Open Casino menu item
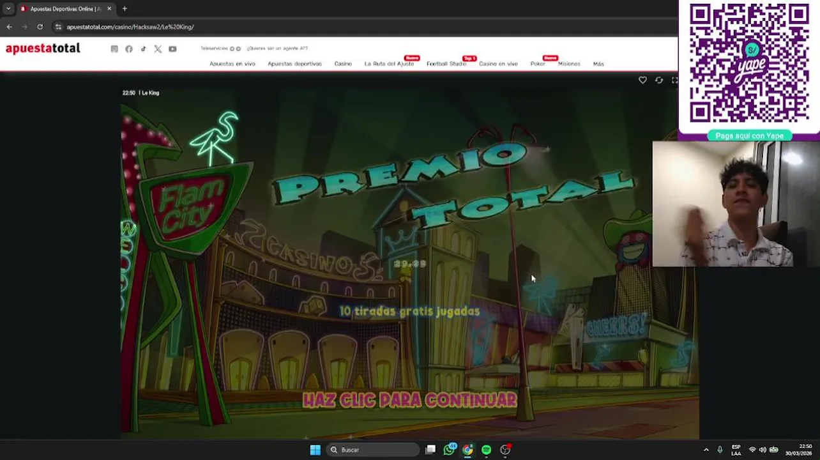This screenshot has height=460, width=820. tap(343, 64)
